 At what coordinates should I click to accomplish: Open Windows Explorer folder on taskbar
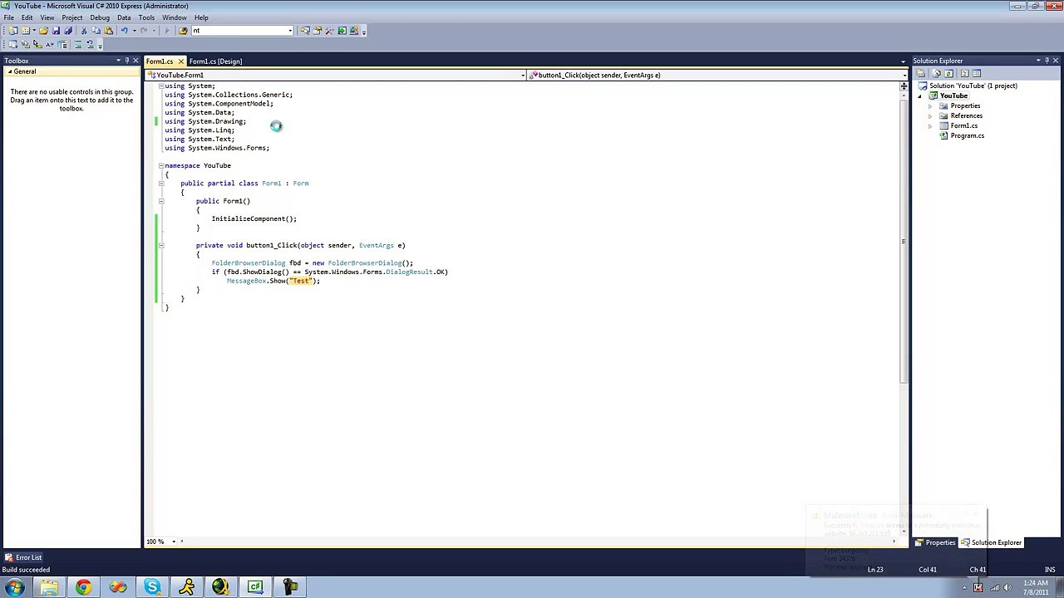[x=49, y=587]
